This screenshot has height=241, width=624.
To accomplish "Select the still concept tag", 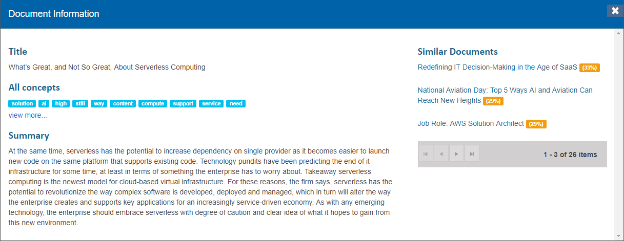I will (80, 103).
